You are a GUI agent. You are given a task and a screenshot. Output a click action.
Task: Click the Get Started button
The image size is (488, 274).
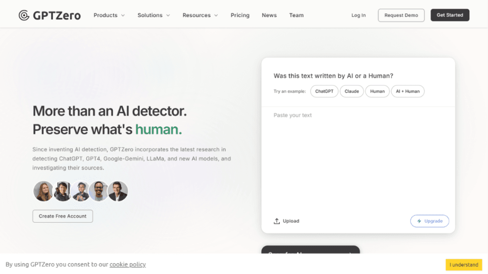tap(450, 15)
